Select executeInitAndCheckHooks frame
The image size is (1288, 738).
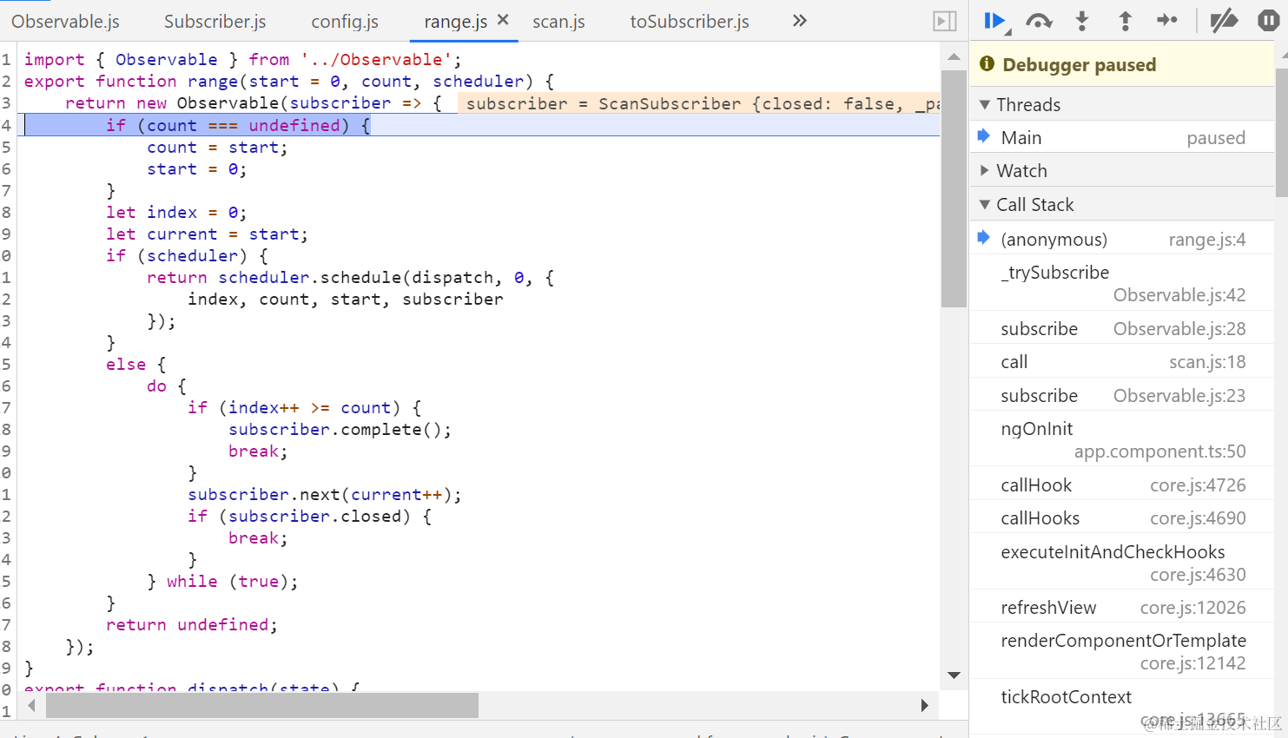1122,563
